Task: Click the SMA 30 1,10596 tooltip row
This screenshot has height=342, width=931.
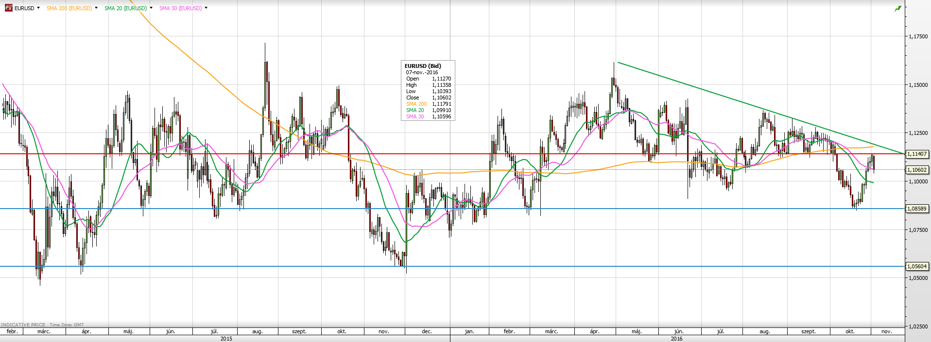Action: pos(429,116)
